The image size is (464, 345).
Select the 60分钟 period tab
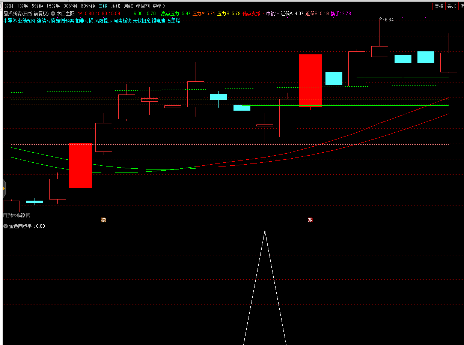88,6
